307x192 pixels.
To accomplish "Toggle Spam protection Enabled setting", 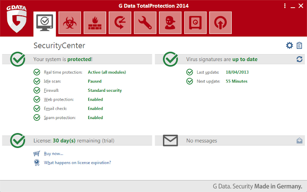I will [x=95, y=118].
